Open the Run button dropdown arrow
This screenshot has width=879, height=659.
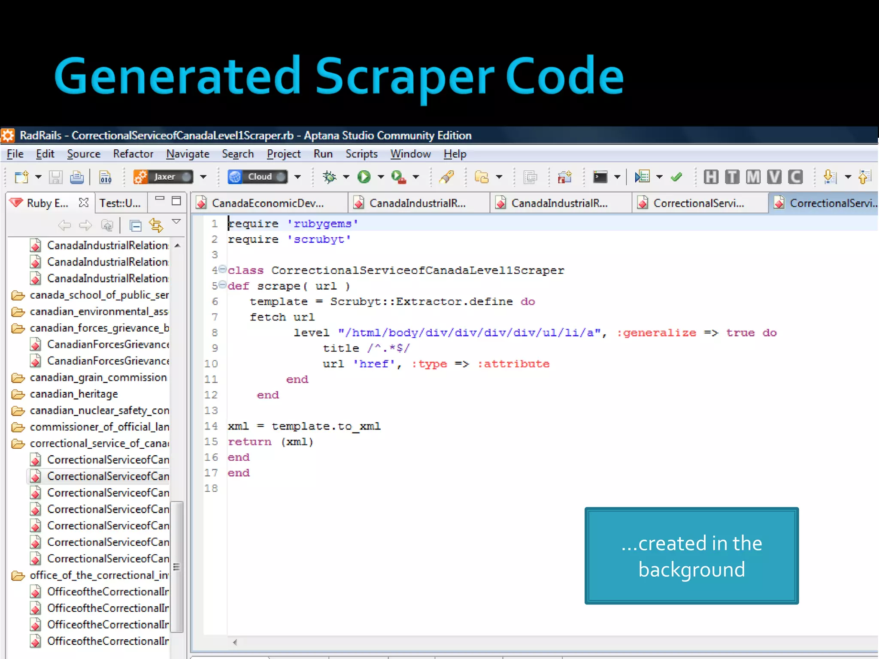coord(381,177)
